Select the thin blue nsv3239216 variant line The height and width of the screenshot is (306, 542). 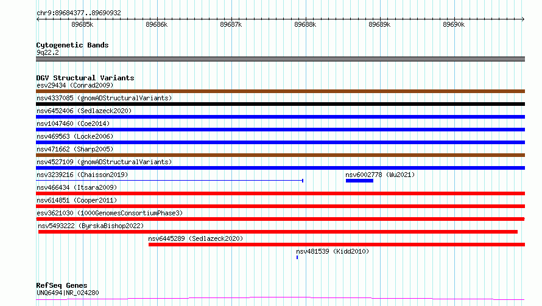170,181
